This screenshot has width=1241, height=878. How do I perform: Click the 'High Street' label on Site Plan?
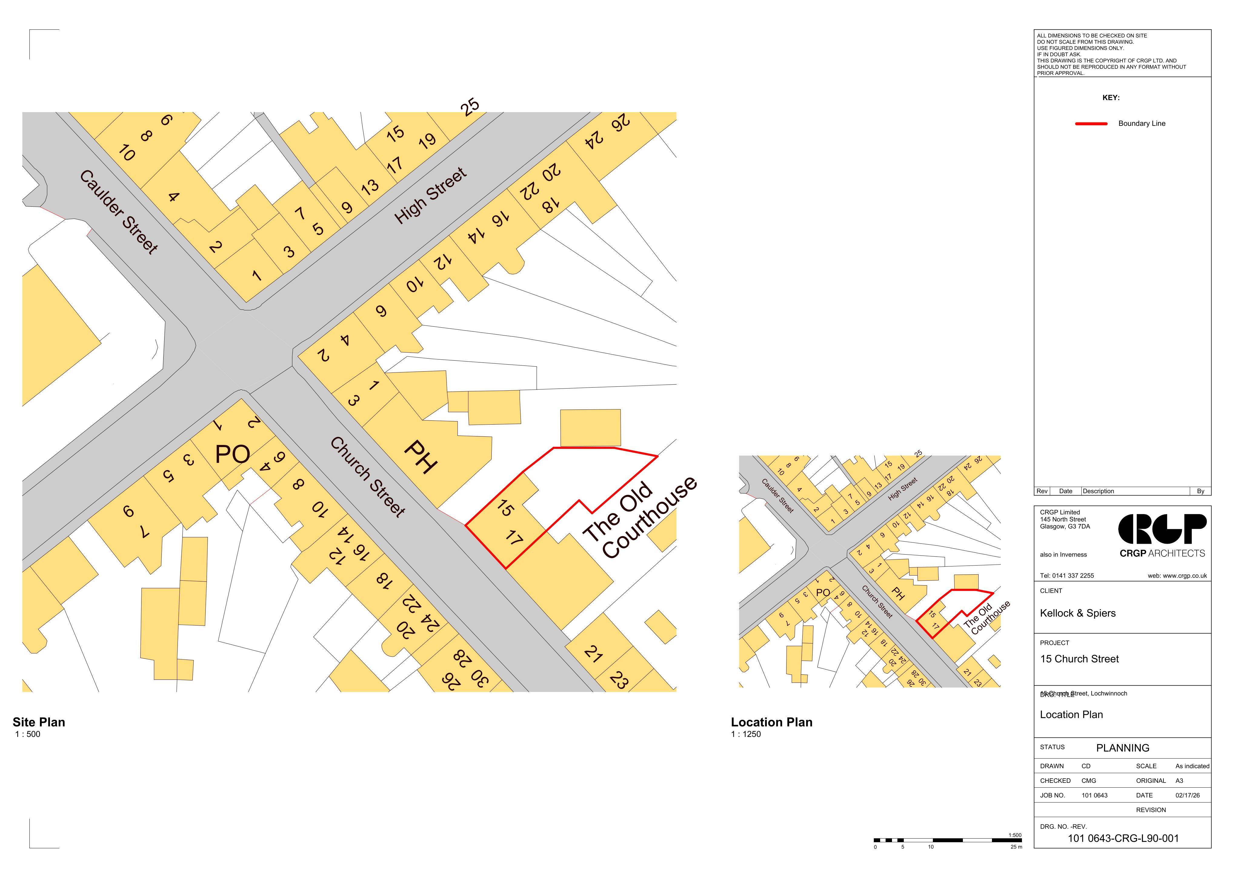click(430, 195)
